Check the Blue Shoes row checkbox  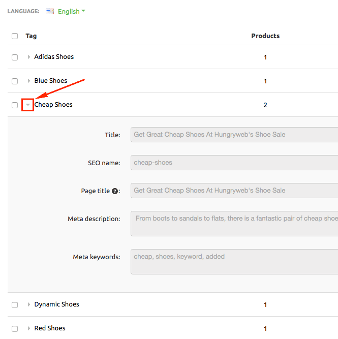(x=15, y=81)
